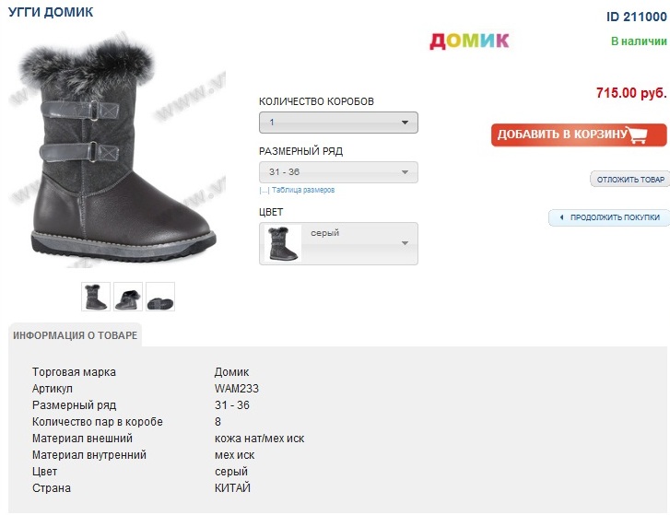Expand the Количество коробов dropdown
Screen dimensions: 670x515
(338, 123)
